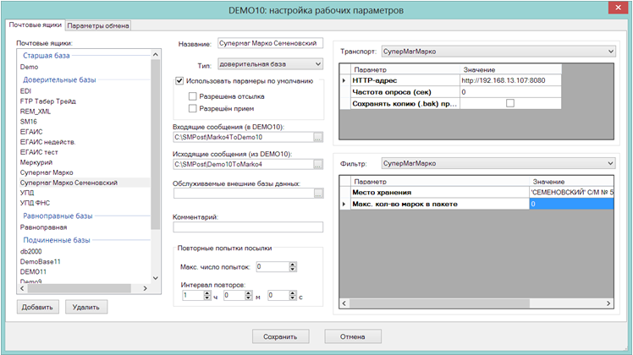Select the HTTP-адрес row marker arrow
Image resolution: width=633 pixels, height=355 pixels.
pos(344,80)
